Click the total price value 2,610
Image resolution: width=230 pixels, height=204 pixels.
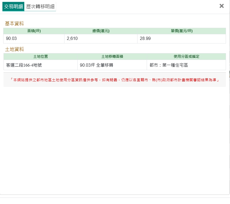coord(72,39)
